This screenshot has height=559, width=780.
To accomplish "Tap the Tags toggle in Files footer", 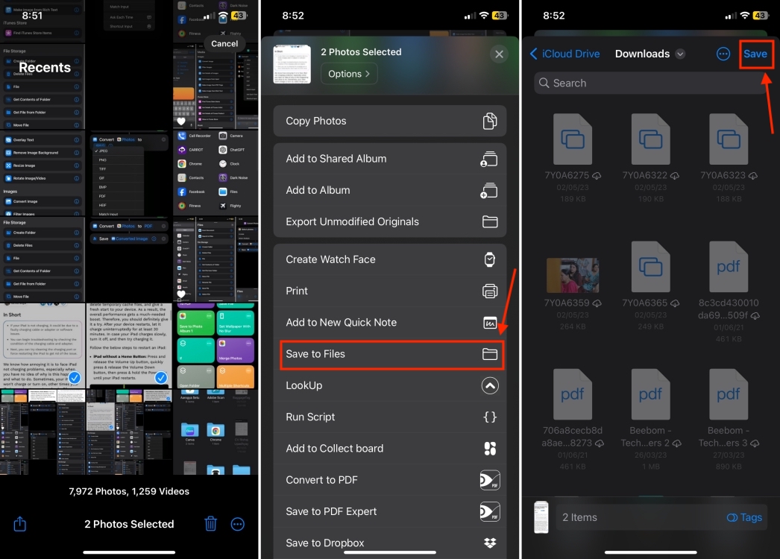I will [x=743, y=517].
